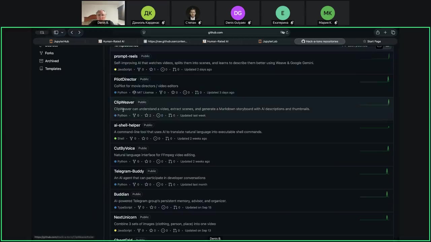Image resolution: width=431 pixels, height=242 pixels.
Task: Add a new tab with plus icon
Action: click(385, 33)
